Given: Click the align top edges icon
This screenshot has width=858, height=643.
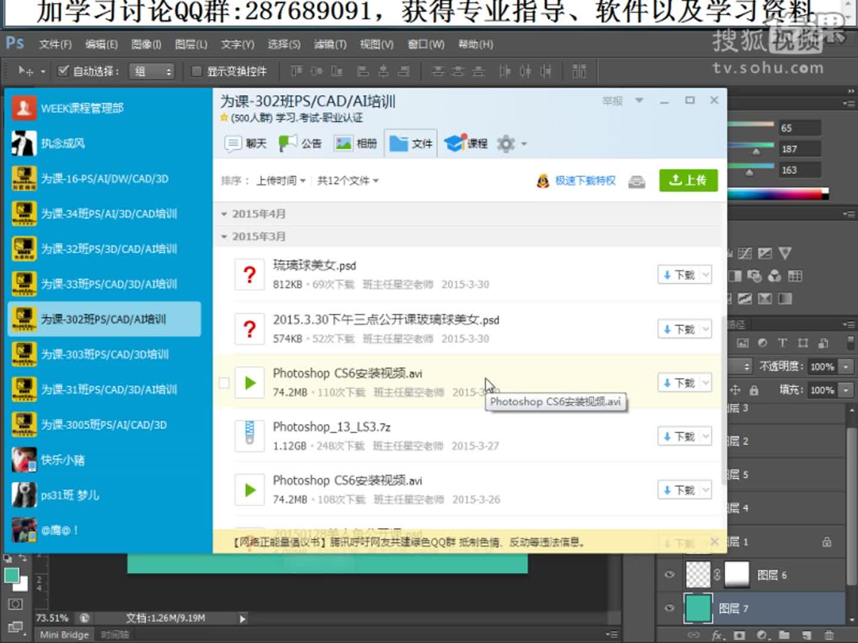Looking at the screenshot, I should click(296, 71).
